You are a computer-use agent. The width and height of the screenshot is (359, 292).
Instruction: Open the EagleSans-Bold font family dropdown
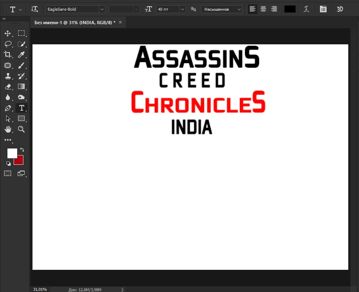pyautogui.click(x=101, y=9)
